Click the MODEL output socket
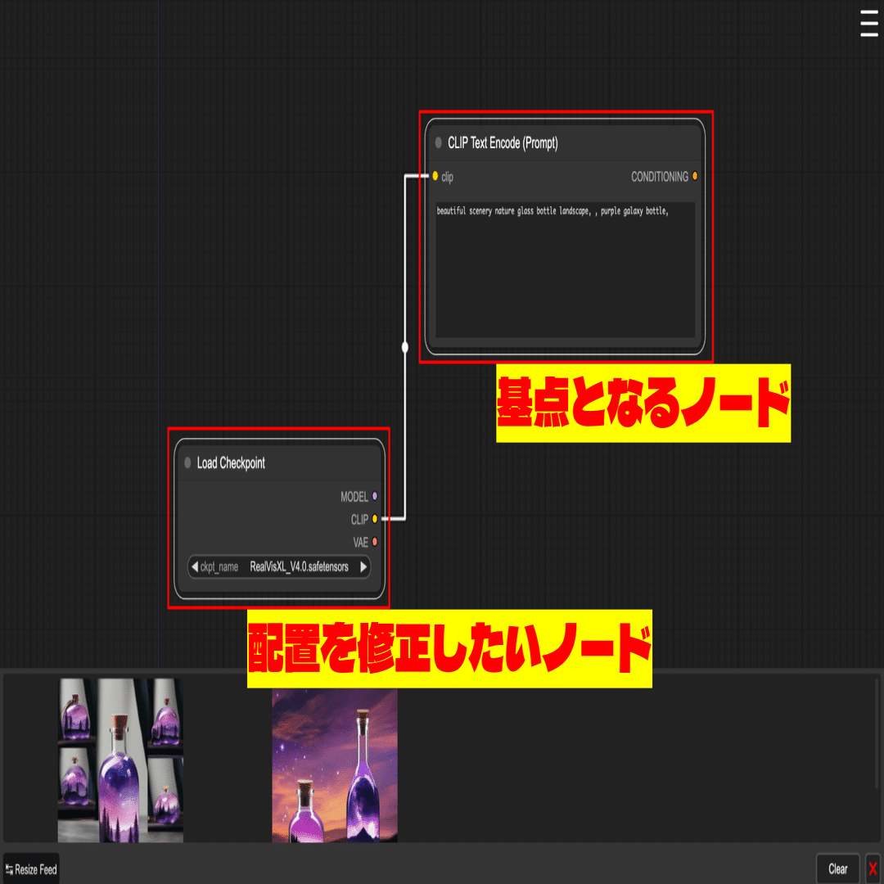Viewport: 884px width, 884px height. [374, 496]
